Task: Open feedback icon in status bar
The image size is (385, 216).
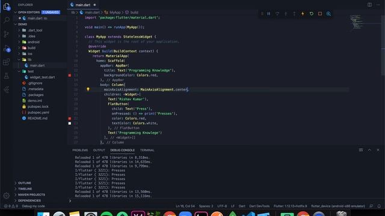Action: pos(371,206)
